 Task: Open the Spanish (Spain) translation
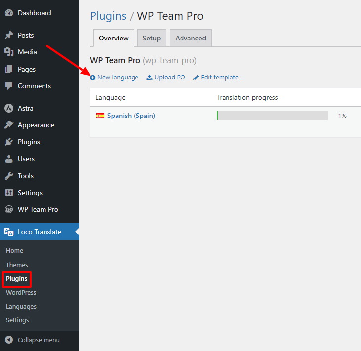click(131, 116)
